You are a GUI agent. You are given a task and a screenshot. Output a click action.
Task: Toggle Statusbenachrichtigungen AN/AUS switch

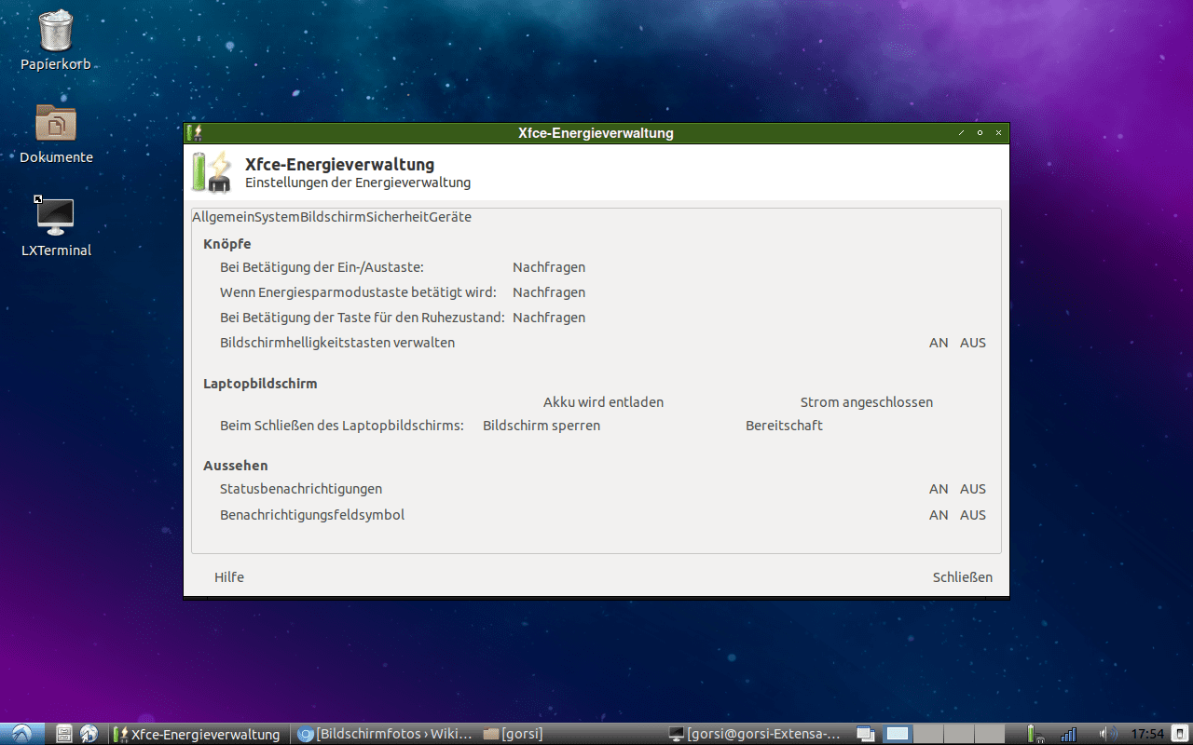point(957,489)
